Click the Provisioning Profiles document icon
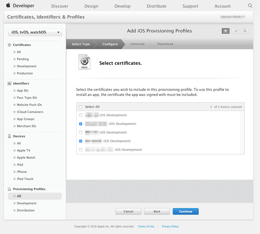The image size is (260, 234). point(9,189)
